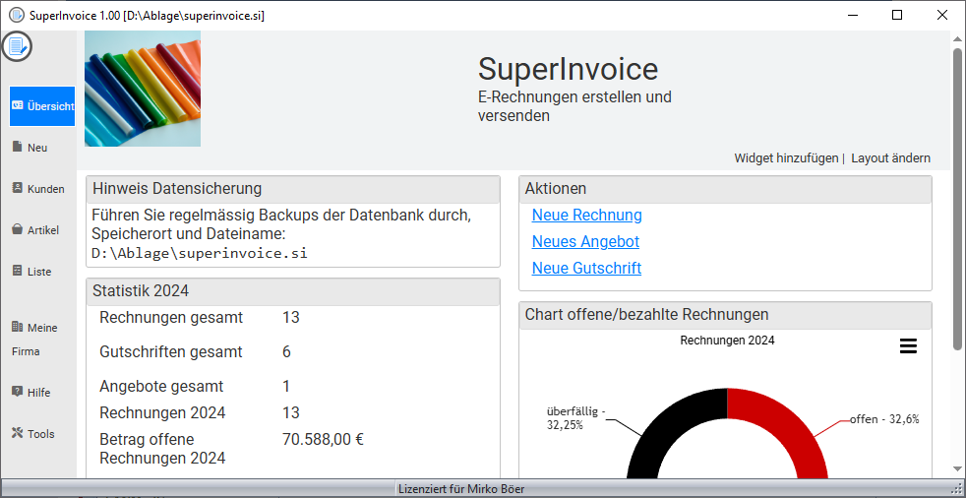The width and height of the screenshot is (966, 498).
Task: Click the Meine Firma building icon
Action: pos(18,327)
